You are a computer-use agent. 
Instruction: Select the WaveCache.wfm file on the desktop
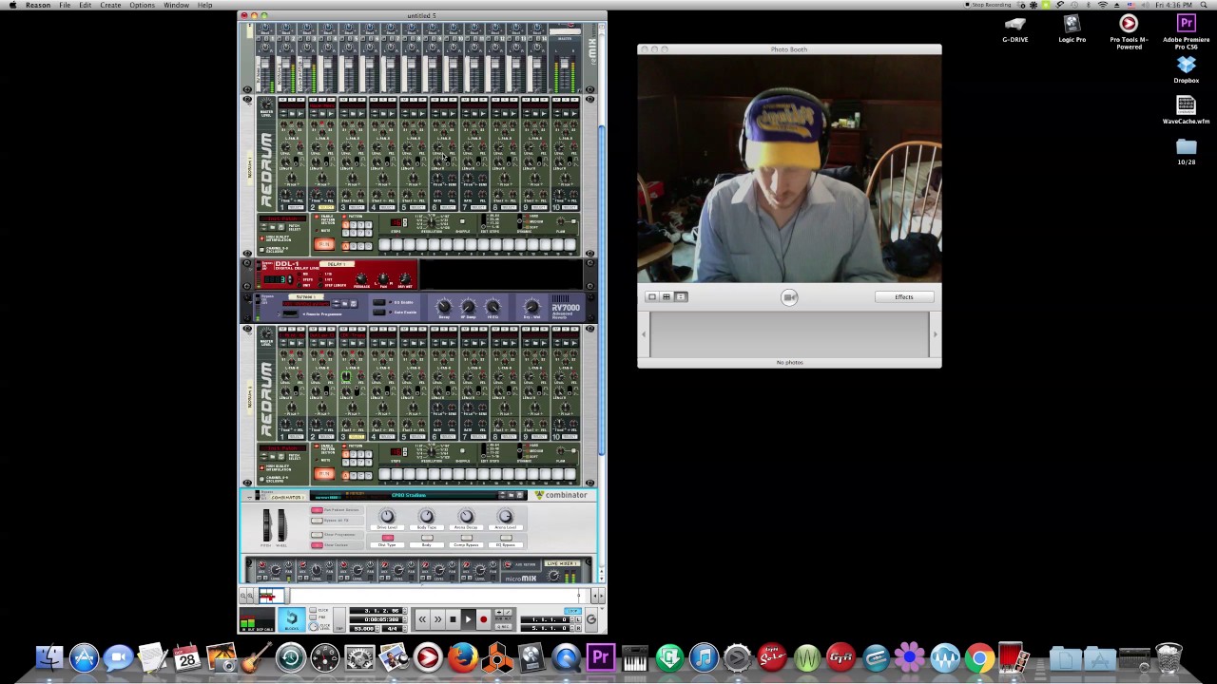pyautogui.click(x=1186, y=110)
